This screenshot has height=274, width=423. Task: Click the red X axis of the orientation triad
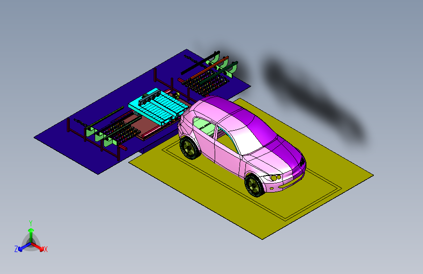coord(39,247)
